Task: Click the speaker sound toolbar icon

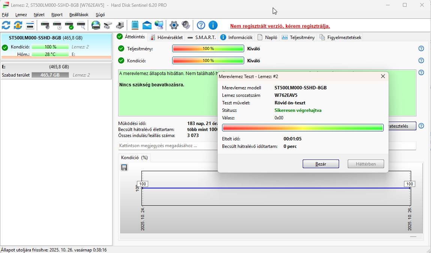Action: [x=186, y=25]
